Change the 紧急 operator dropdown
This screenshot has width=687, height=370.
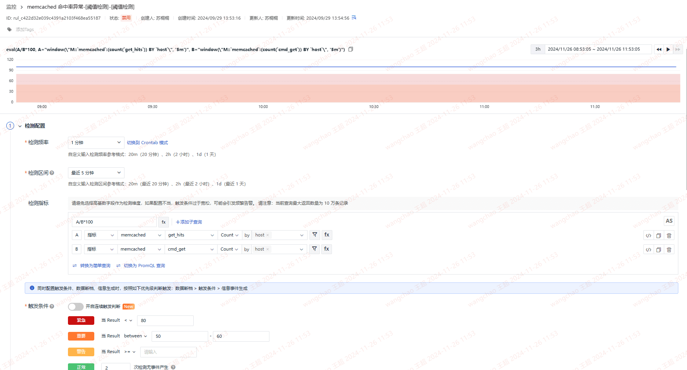pos(128,321)
